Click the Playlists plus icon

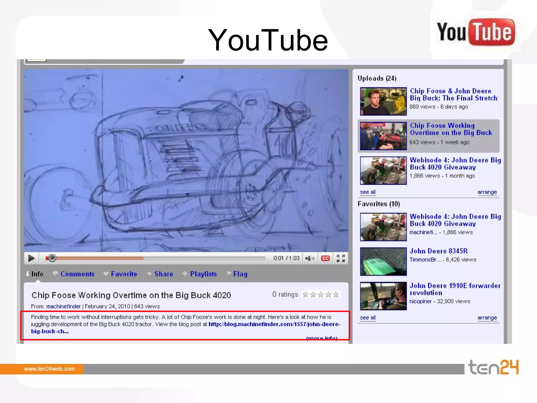pyautogui.click(x=185, y=274)
